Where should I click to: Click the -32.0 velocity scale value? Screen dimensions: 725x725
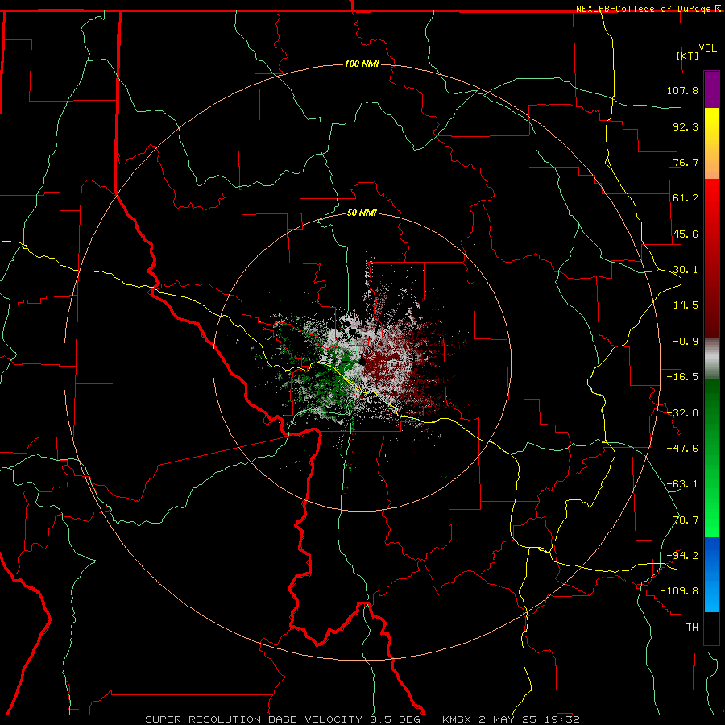[682, 413]
